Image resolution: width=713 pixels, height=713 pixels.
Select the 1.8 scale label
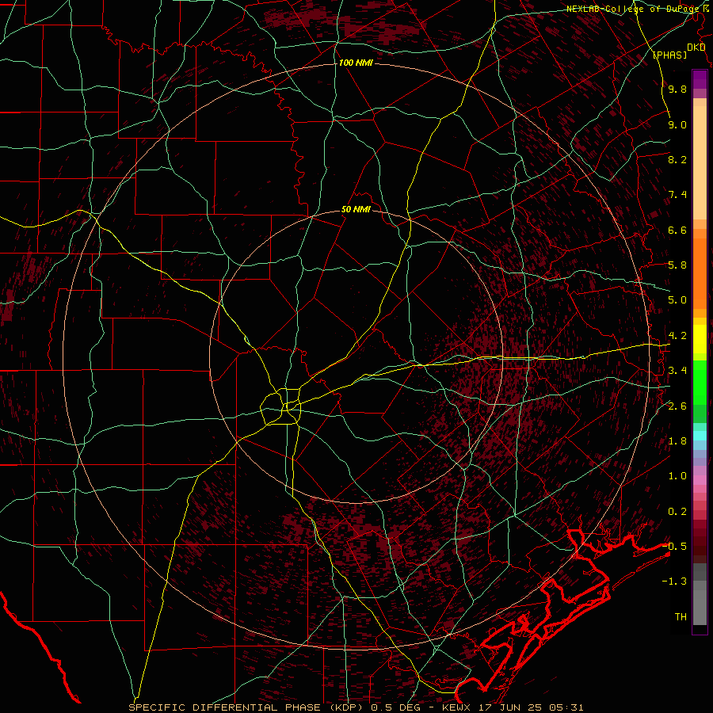[677, 440]
